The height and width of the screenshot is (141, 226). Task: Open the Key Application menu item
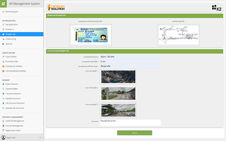[11, 25]
